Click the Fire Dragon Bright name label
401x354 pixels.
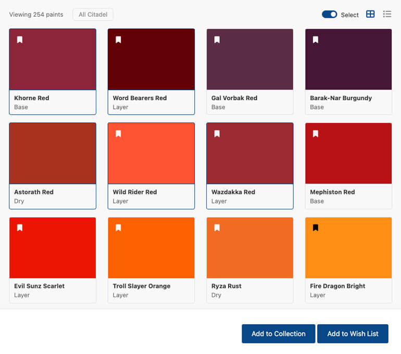(337, 286)
